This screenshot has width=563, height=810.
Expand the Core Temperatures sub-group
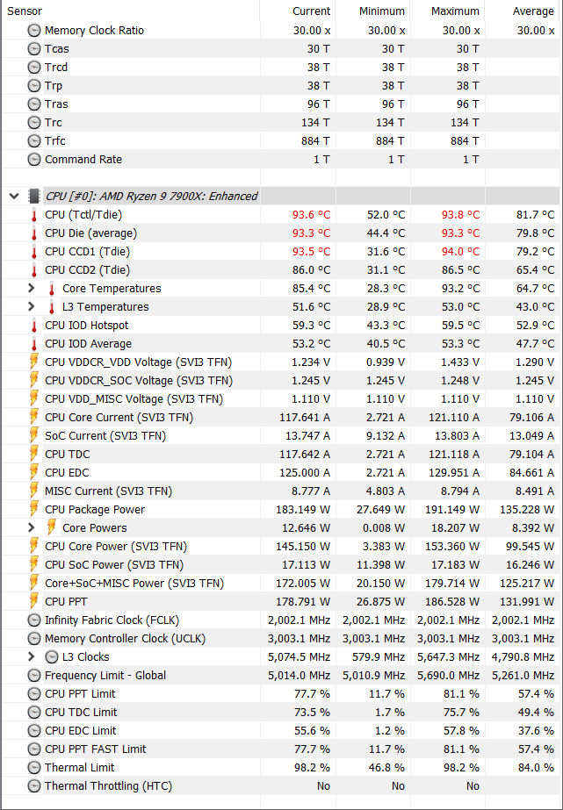[x=31, y=288]
